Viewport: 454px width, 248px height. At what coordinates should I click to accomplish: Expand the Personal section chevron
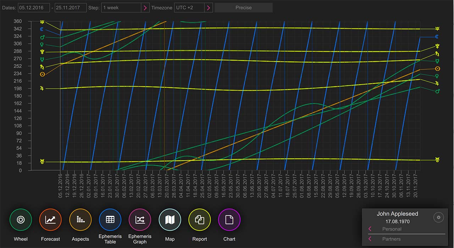370,229
